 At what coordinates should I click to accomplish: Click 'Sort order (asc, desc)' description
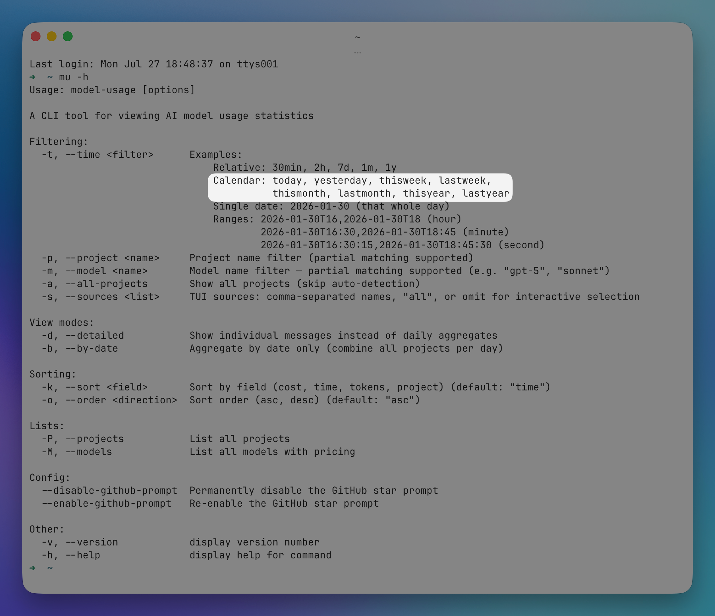[x=305, y=400]
